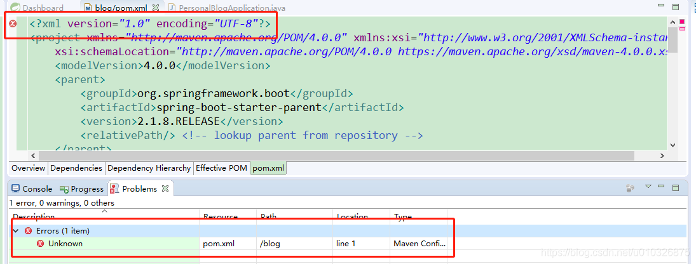Switch to the Dependencies POM tab
This screenshot has height=264, width=696.
pos(76,168)
